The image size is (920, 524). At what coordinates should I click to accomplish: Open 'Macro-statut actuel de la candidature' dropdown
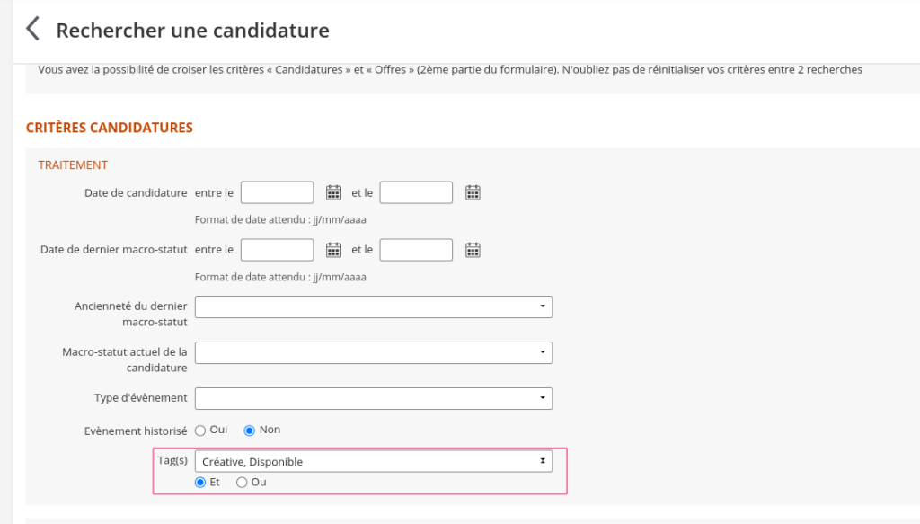pos(373,352)
